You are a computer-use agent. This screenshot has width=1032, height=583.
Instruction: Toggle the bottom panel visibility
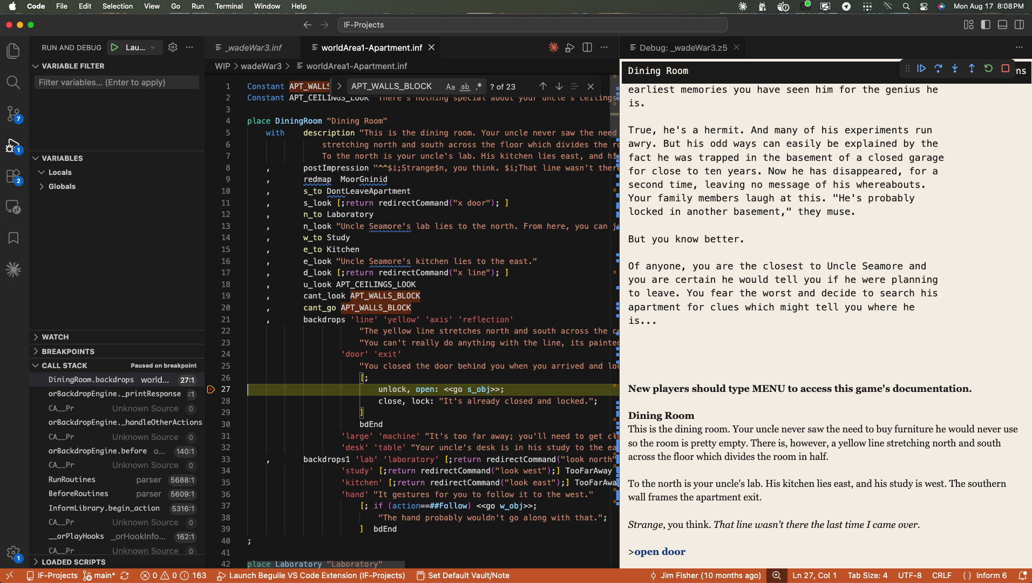point(1002,25)
